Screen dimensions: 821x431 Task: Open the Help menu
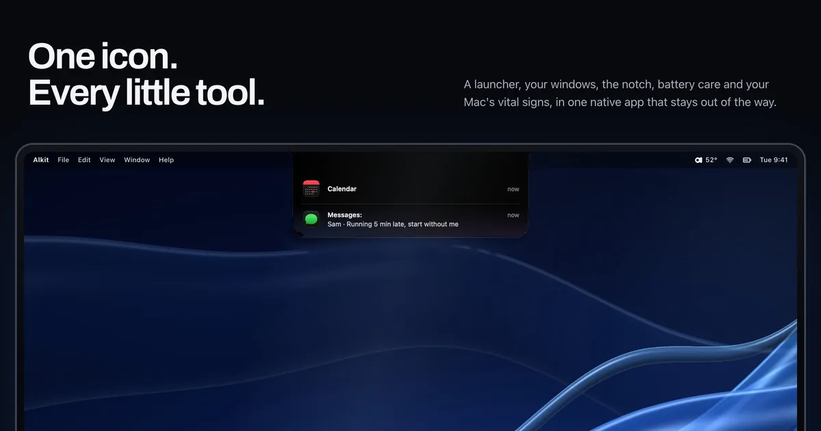[x=166, y=160]
